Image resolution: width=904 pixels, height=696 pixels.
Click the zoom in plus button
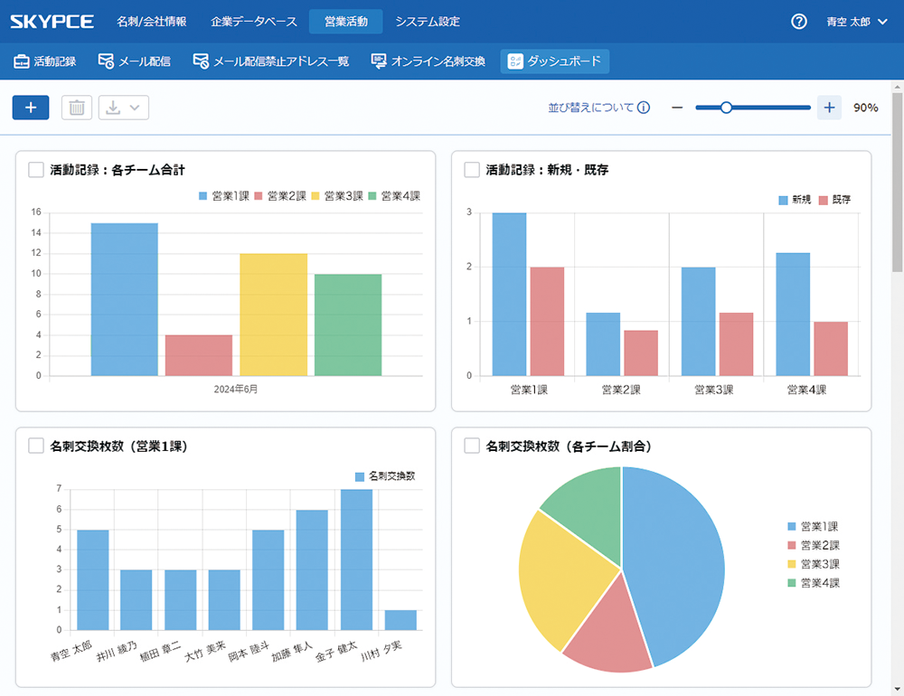(829, 108)
